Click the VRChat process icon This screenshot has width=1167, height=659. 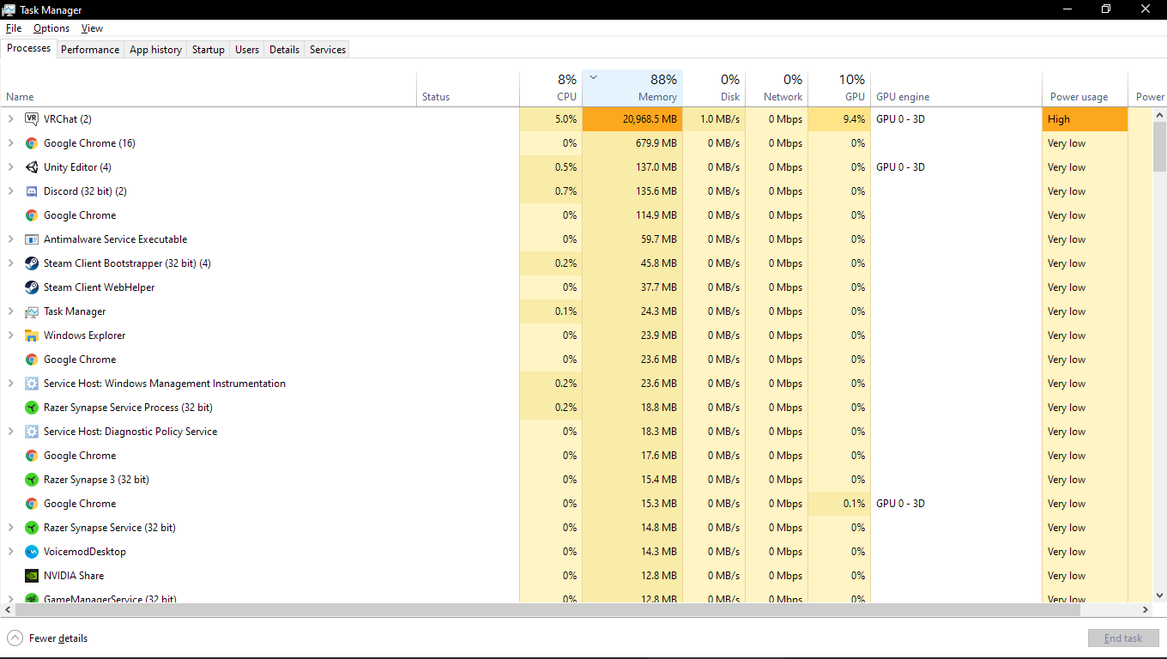coord(32,119)
